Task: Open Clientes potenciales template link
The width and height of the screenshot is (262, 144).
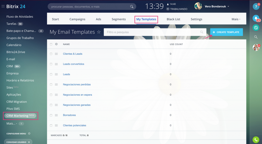Action: pos(74,126)
